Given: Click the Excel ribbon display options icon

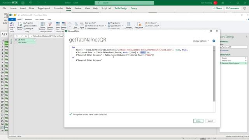Looking at the screenshot, I should pos(223,3).
